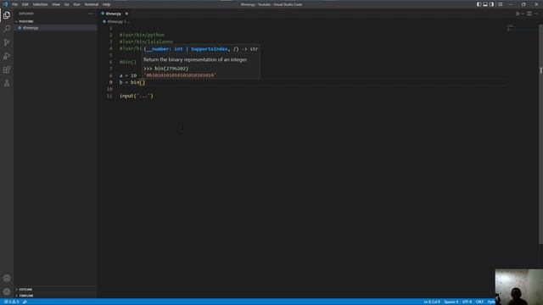Image resolution: width=543 pixels, height=305 pixels.
Task: Click Spaces: 4 indentation status entry
Action: 451,302
